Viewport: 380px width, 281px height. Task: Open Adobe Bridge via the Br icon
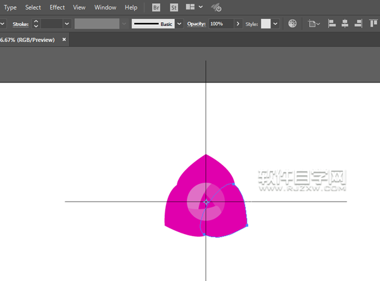156,8
